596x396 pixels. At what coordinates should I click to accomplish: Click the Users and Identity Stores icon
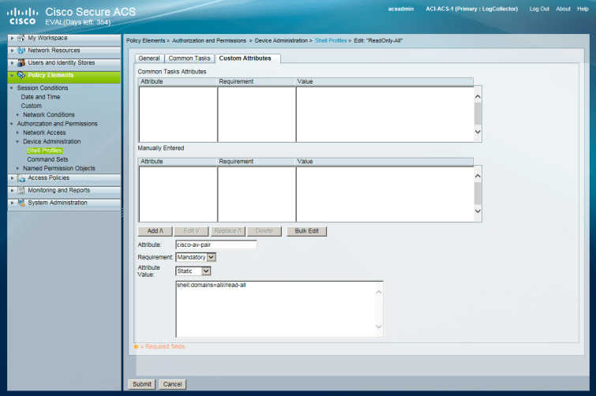[x=21, y=62]
